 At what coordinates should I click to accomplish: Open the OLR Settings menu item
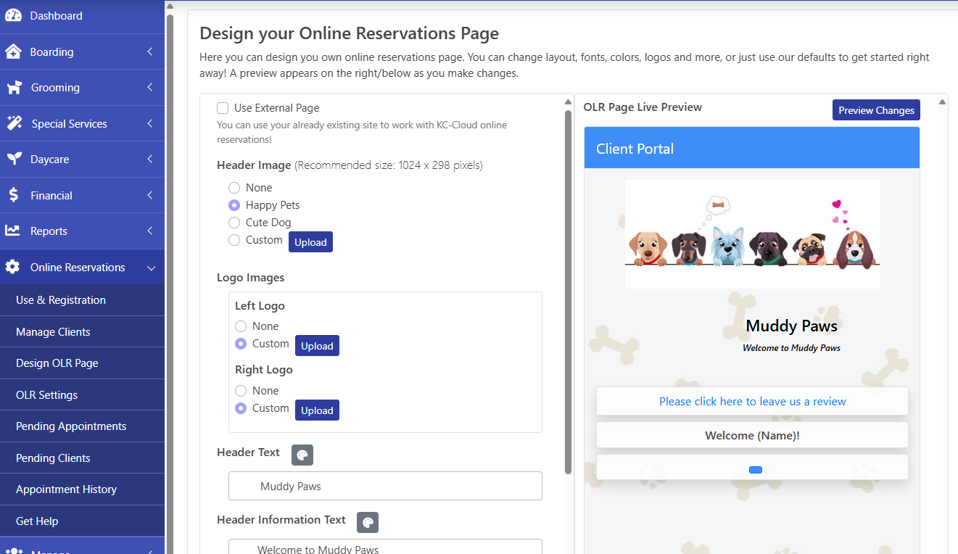[47, 395]
